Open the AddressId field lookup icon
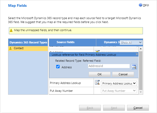Screen dimensions: 157x113 pos(134,66)
